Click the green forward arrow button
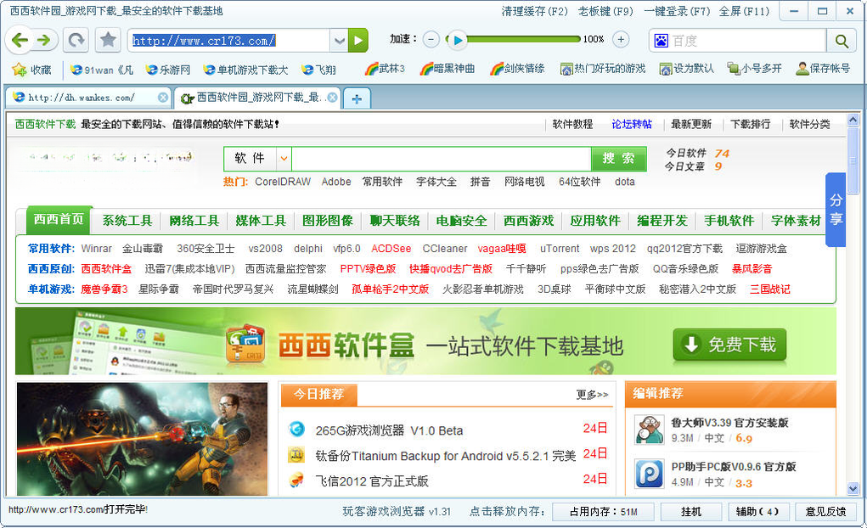The image size is (867, 528). [x=44, y=41]
